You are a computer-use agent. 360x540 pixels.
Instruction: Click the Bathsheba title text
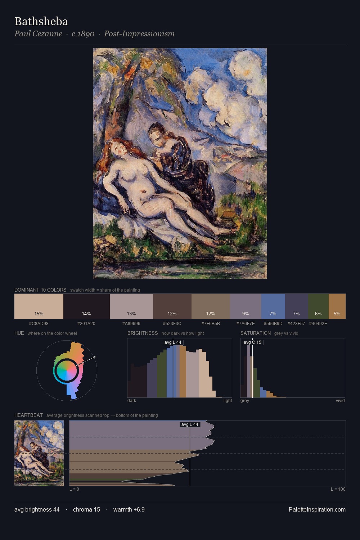[x=41, y=21]
